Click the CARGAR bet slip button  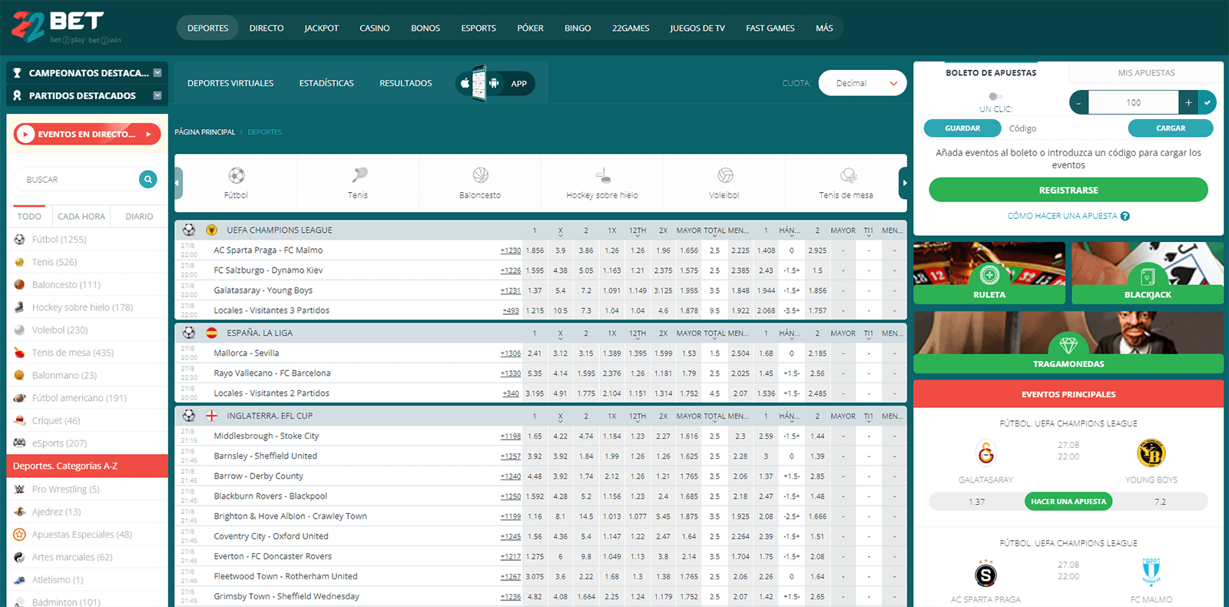1171,128
